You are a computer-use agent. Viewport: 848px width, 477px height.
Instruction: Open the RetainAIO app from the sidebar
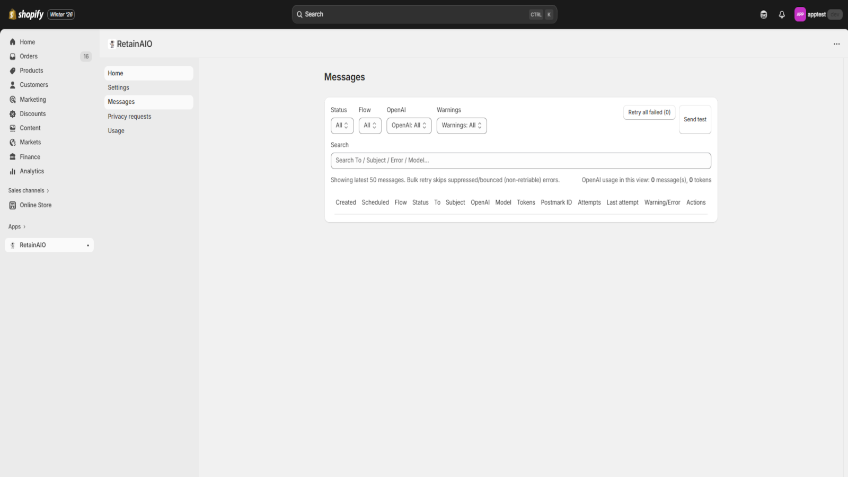(x=34, y=245)
